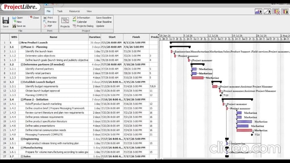The image size is (290, 163).
Task: Collapse the New Product Launch summary task
Action: [20, 43]
